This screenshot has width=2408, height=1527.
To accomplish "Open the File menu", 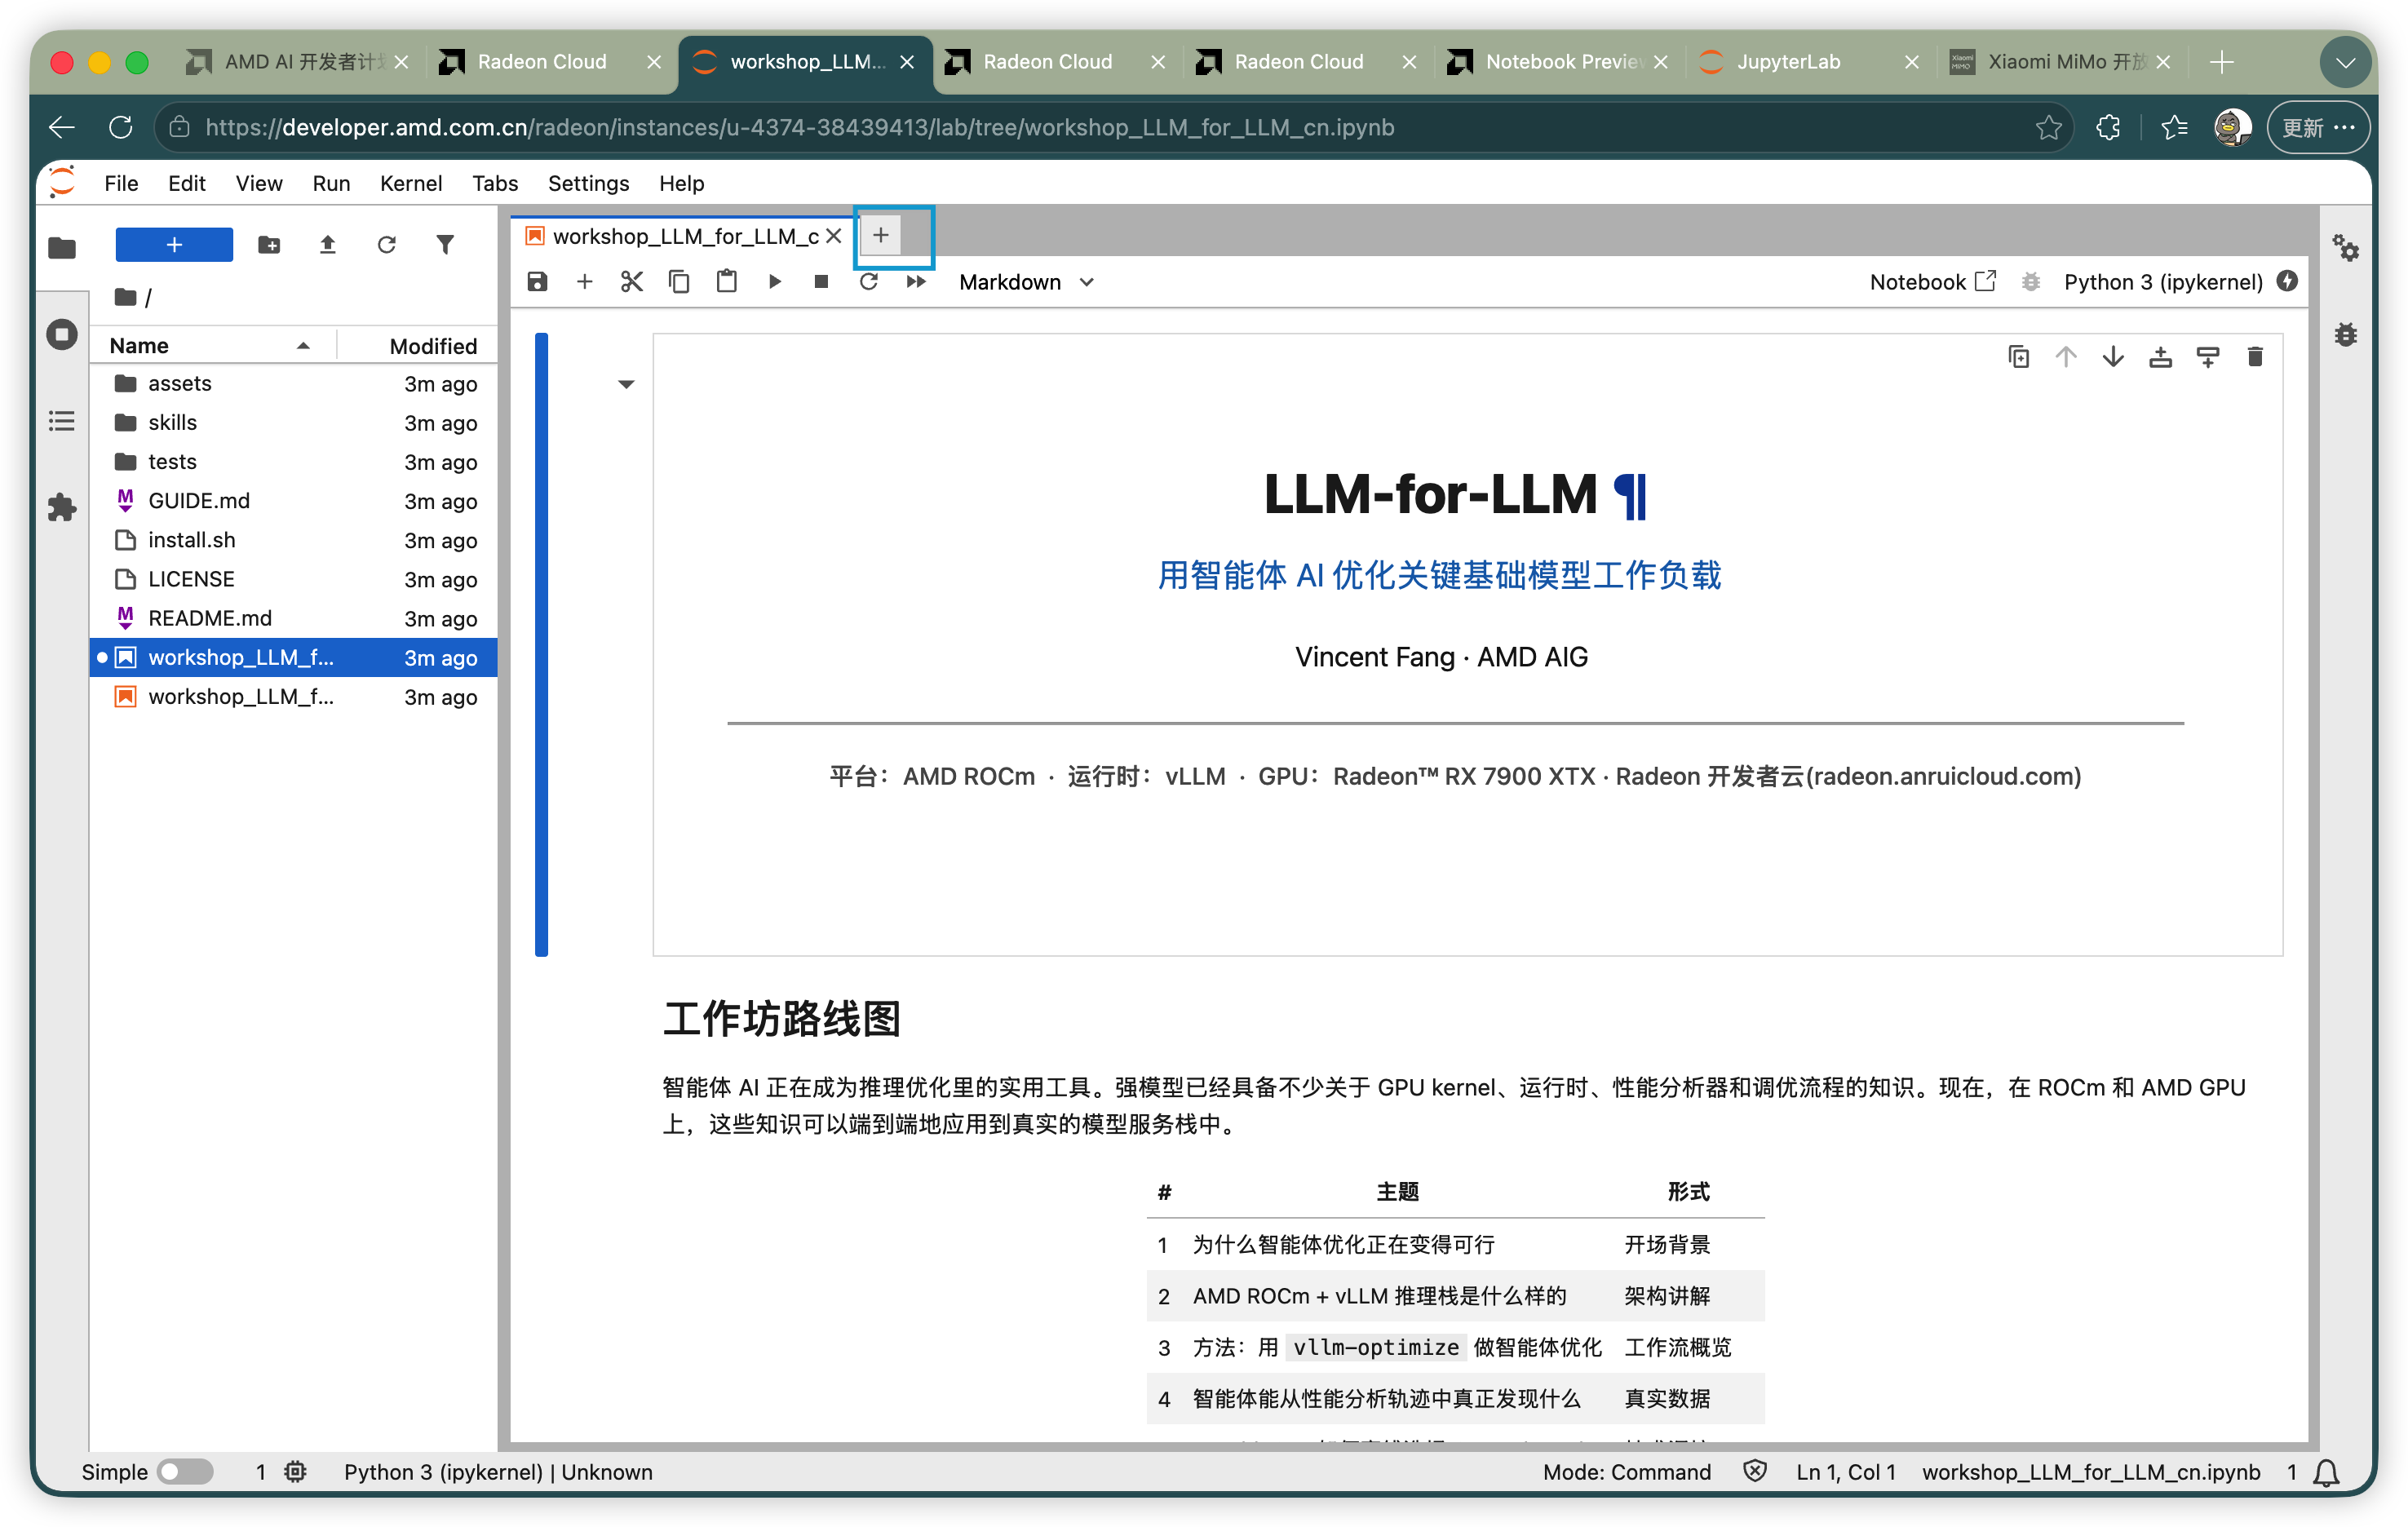I will tap(121, 183).
